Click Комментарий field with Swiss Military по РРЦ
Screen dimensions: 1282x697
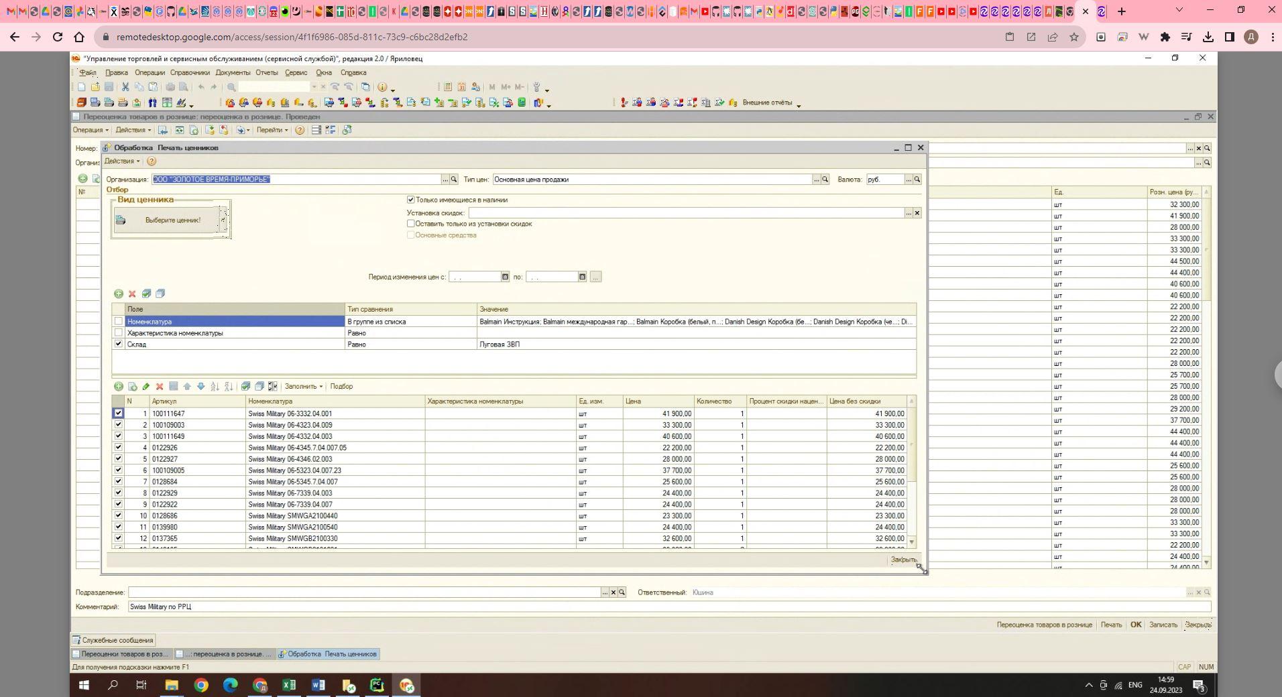(x=669, y=607)
